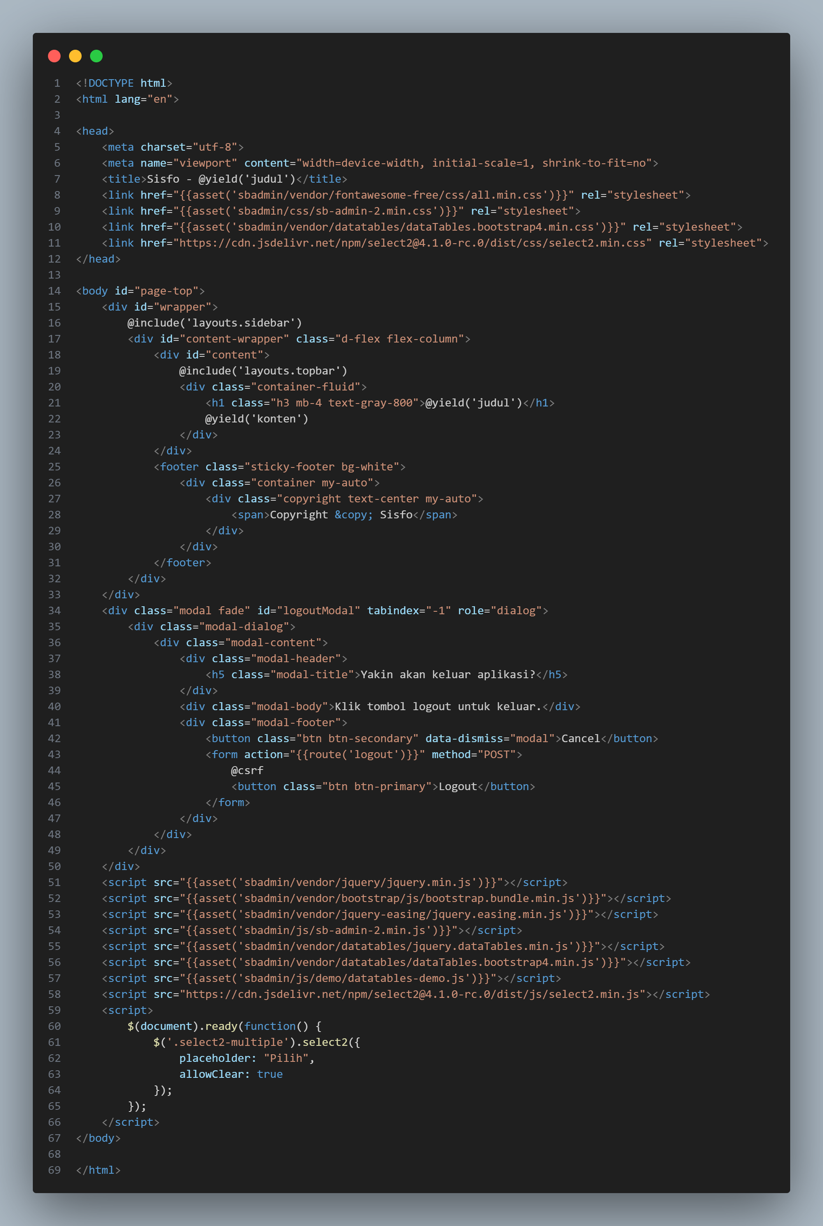Screen dimensions: 823x1226
Task: Click the "Copyright &copy; Sisfo" span text
Action: coord(341,515)
